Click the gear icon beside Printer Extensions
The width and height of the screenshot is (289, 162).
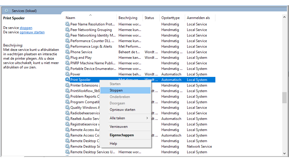click(67, 85)
